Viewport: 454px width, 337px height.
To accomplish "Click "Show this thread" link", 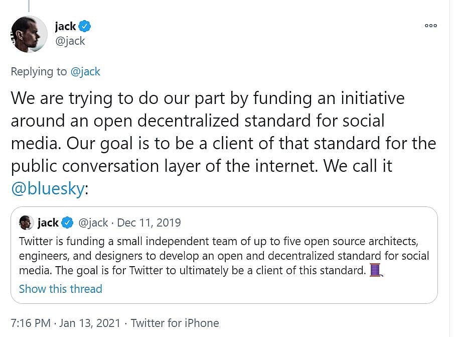I will point(60,289).
